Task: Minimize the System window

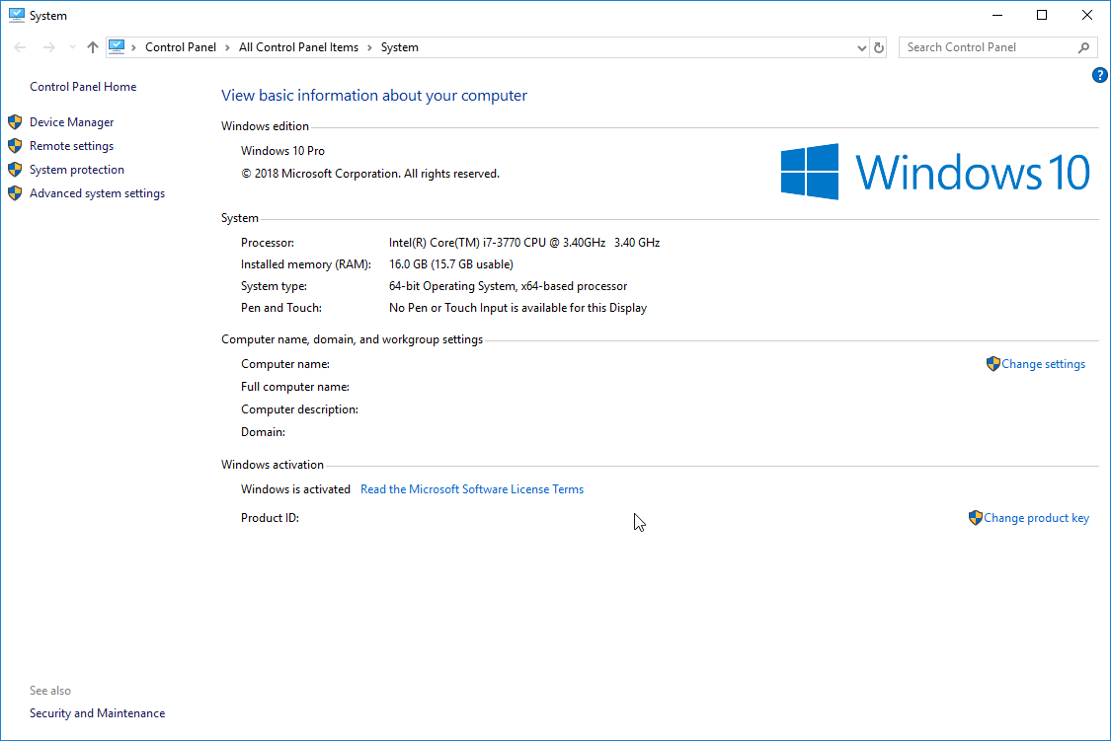Action: point(996,15)
